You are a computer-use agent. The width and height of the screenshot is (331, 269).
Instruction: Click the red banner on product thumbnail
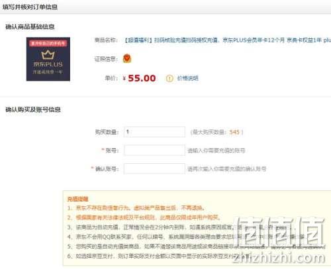[x=48, y=44]
